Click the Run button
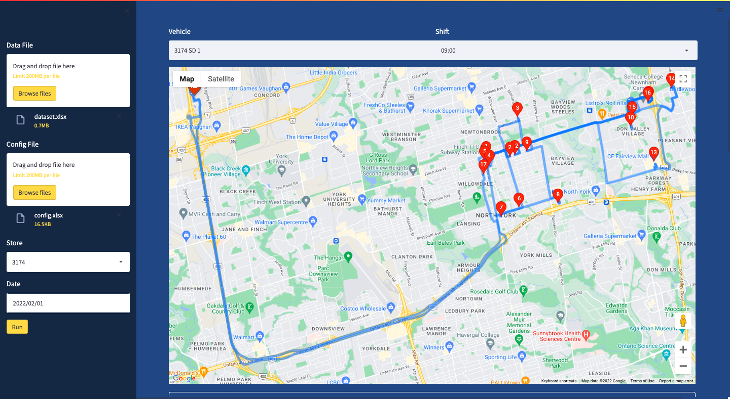This screenshot has width=730, height=399. tap(17, 327)
